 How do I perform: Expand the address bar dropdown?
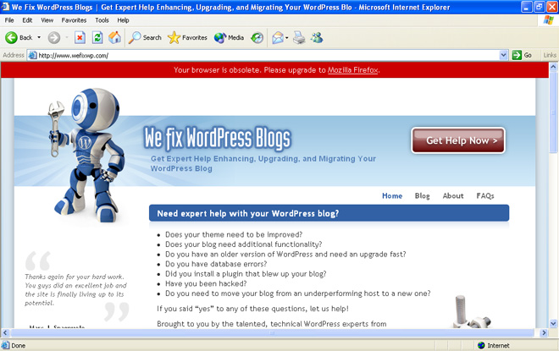(x=503, y=55)
